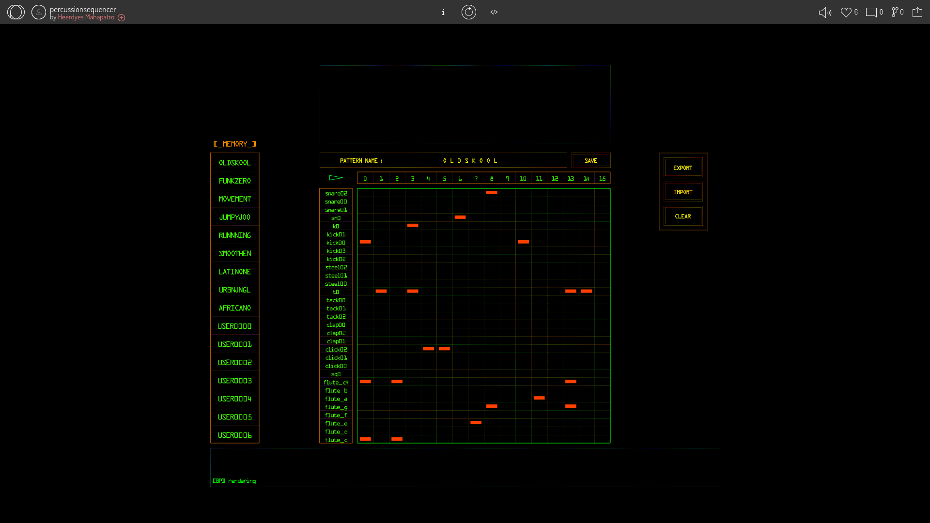The image size is (930, 523).
Task: Toggle off kick00 note at step 0
Action: (x=365, y=242)
